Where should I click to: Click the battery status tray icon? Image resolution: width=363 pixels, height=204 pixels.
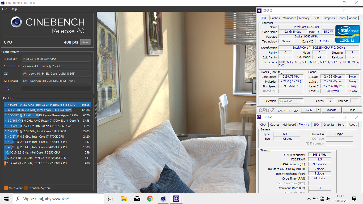coord(315,199)
